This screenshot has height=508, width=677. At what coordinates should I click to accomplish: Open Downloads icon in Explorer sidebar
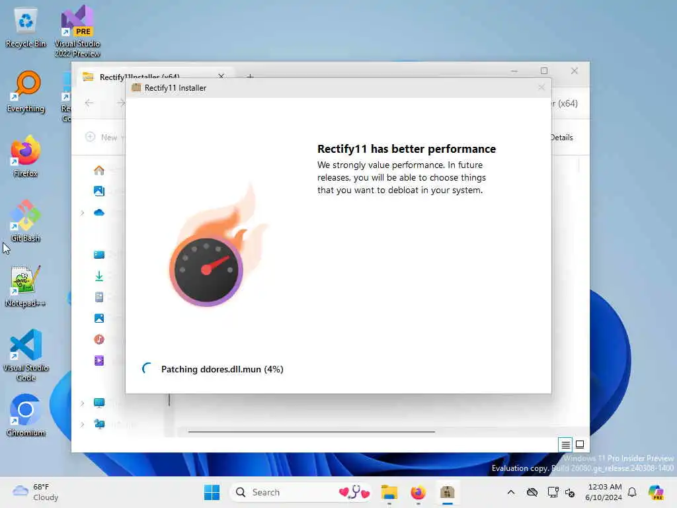99,276
